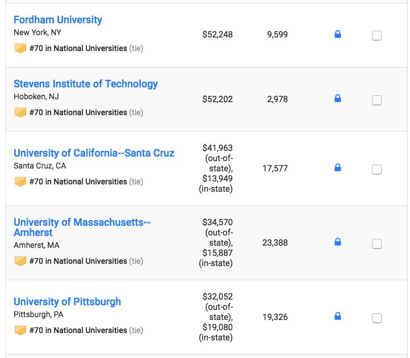Enable the UMass Amherst checkbox

coord(376,244)
